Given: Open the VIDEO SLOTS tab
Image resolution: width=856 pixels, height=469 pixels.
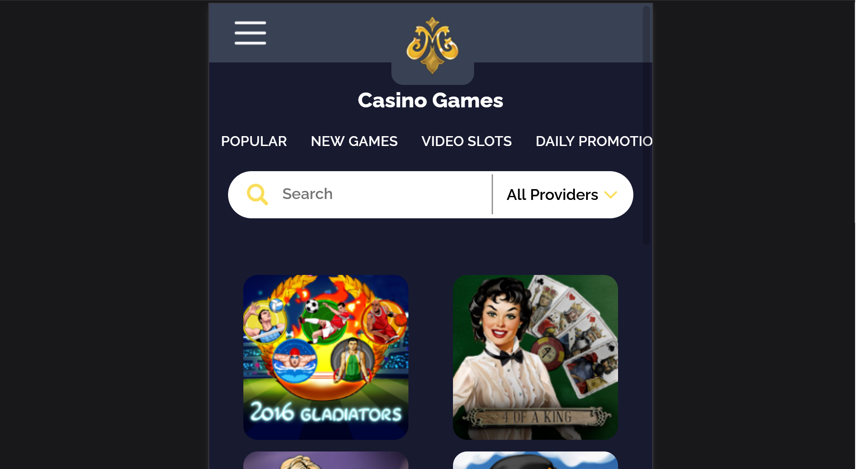Looking at the screenshot, I should (466, 141).
